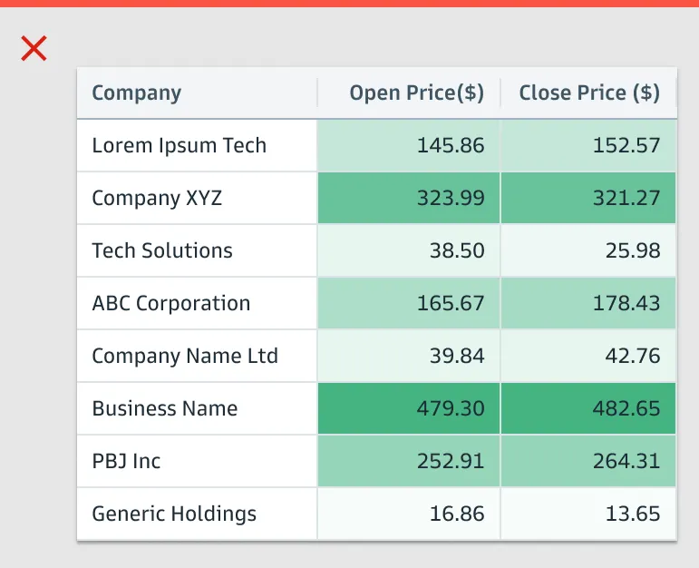Click the ABC Corporation name cell
The height and width of the screenshot is (568, 699).
point(171,303)
